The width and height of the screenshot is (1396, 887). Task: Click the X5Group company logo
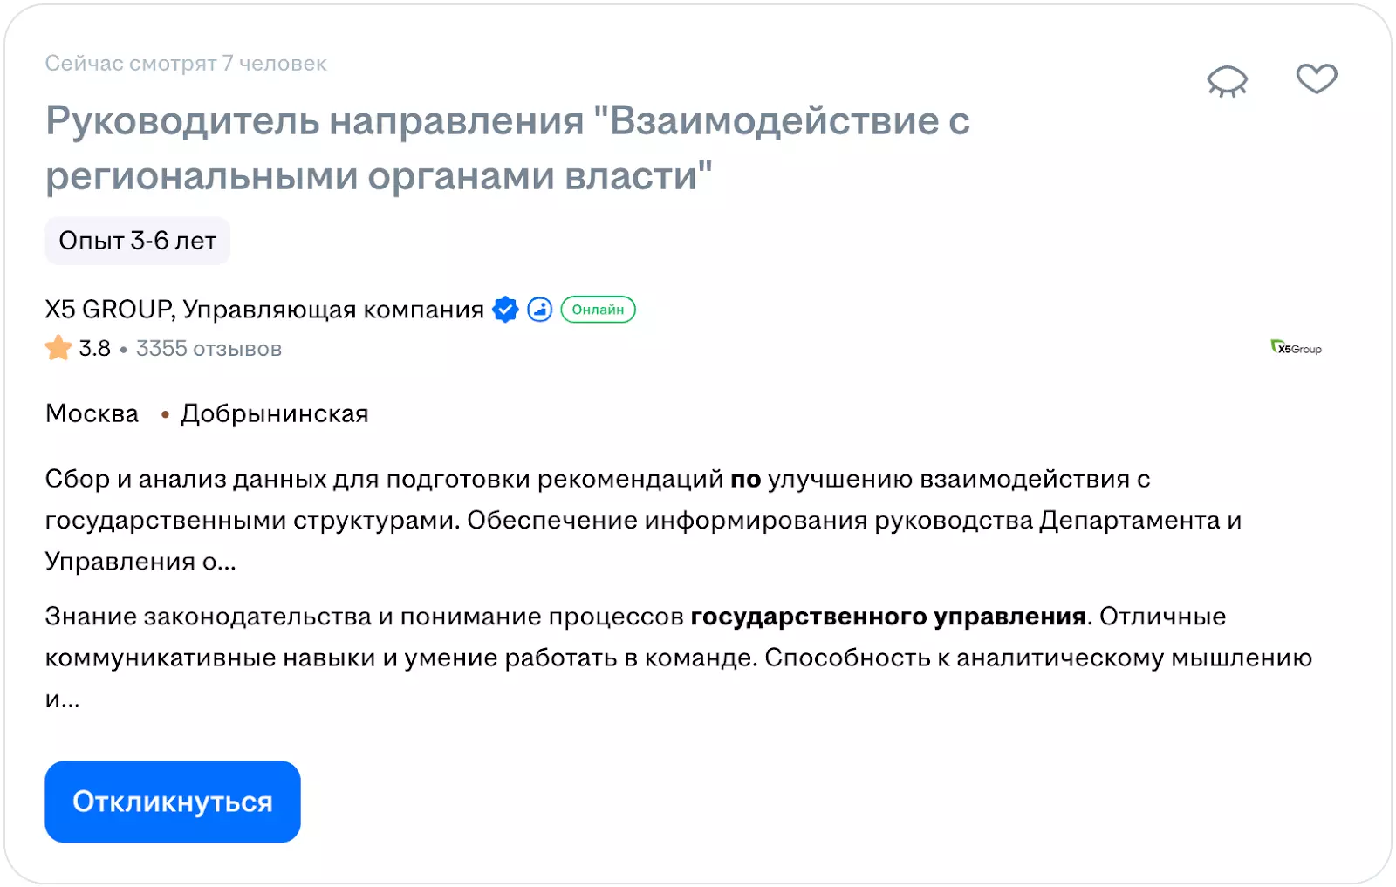1297,348
